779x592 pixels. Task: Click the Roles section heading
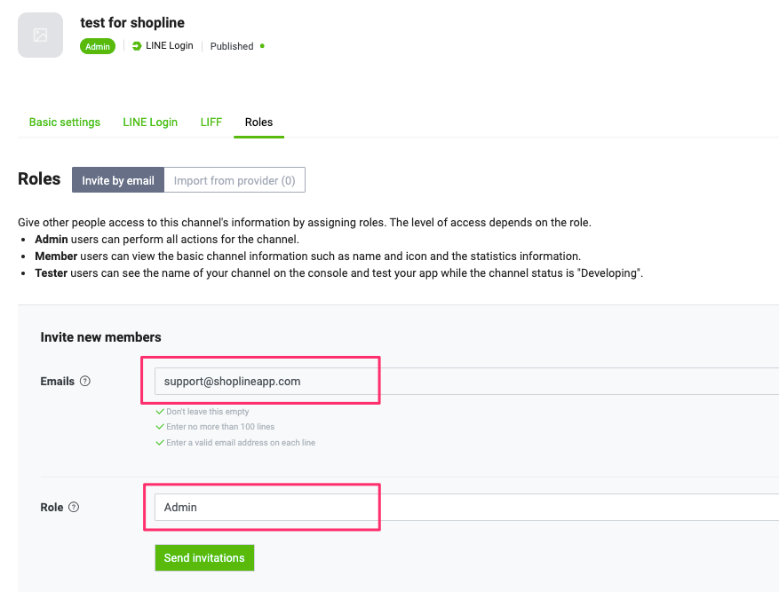pos(39,179)
